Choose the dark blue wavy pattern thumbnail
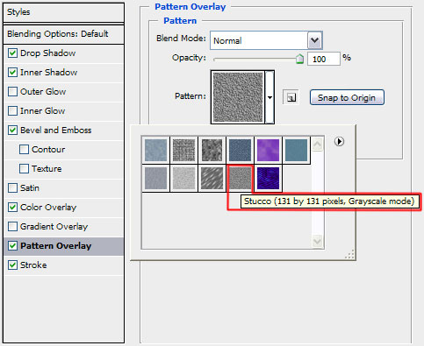Viewport: 424px width, 346px height. click(268, 178)
